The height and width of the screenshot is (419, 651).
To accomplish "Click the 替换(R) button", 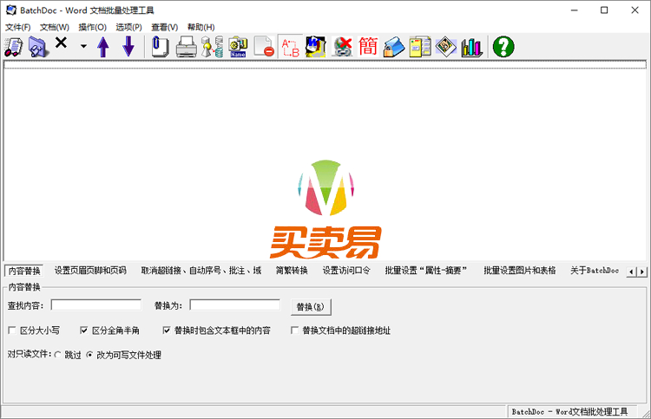I will coord(311,307).
